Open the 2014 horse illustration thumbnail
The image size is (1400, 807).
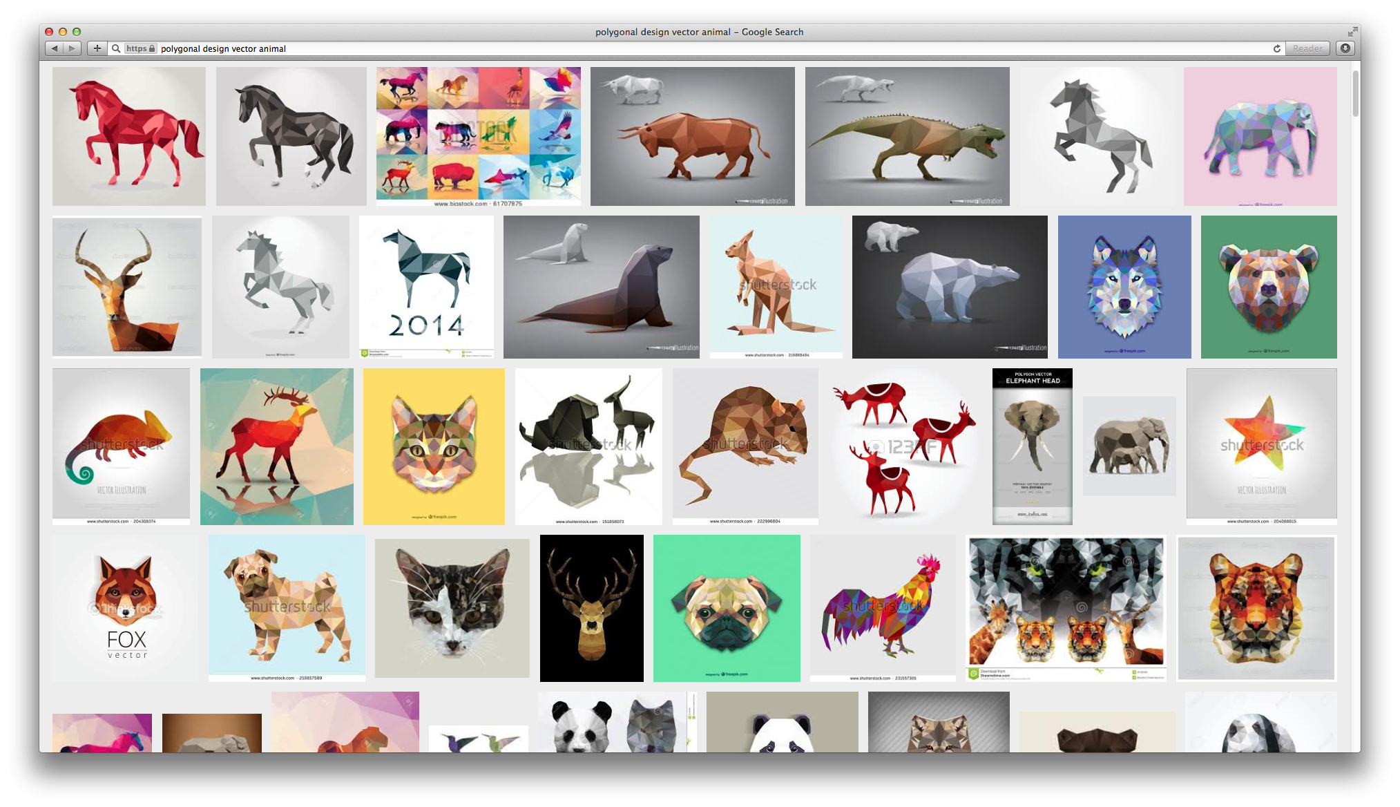click(x=426, y=286)
